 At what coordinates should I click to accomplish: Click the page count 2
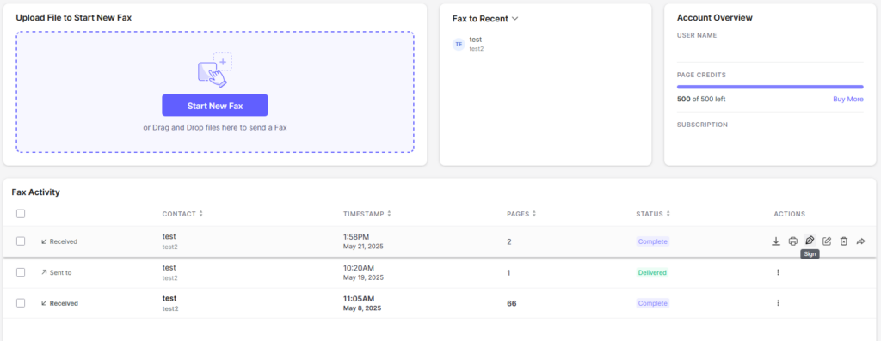click(x=509, y=241)
